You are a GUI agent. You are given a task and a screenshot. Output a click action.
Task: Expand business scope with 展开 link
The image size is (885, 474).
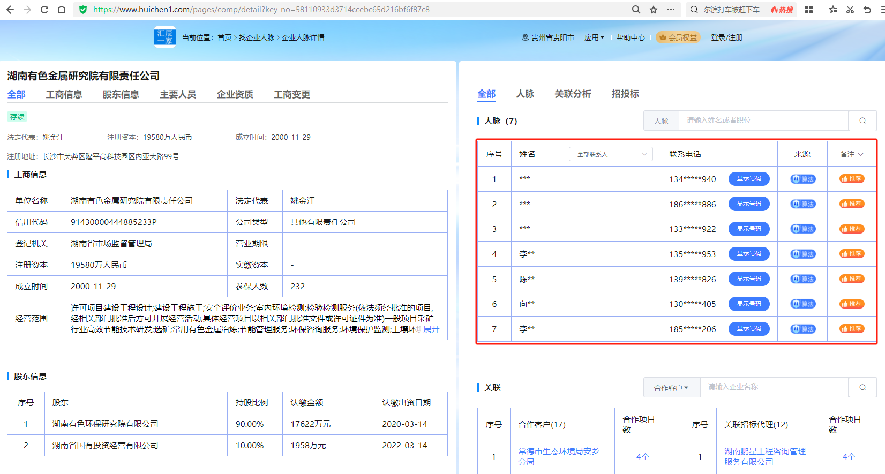click(x=431, y=329)
